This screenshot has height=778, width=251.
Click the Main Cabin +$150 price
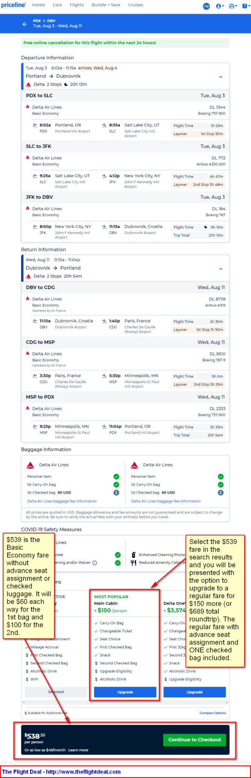[x=111, y=610]
